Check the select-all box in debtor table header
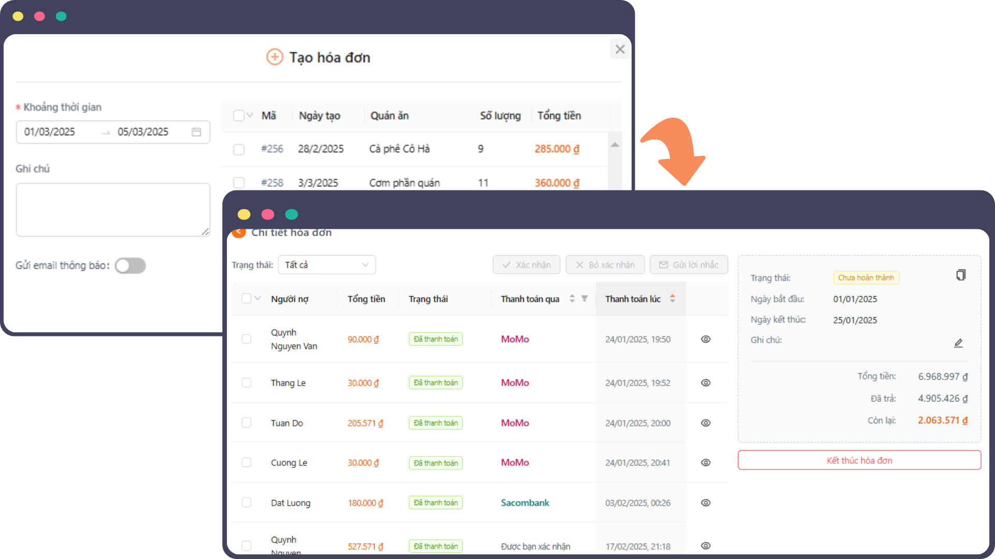Screen dimensions: 995x559 tap(246, 299)
